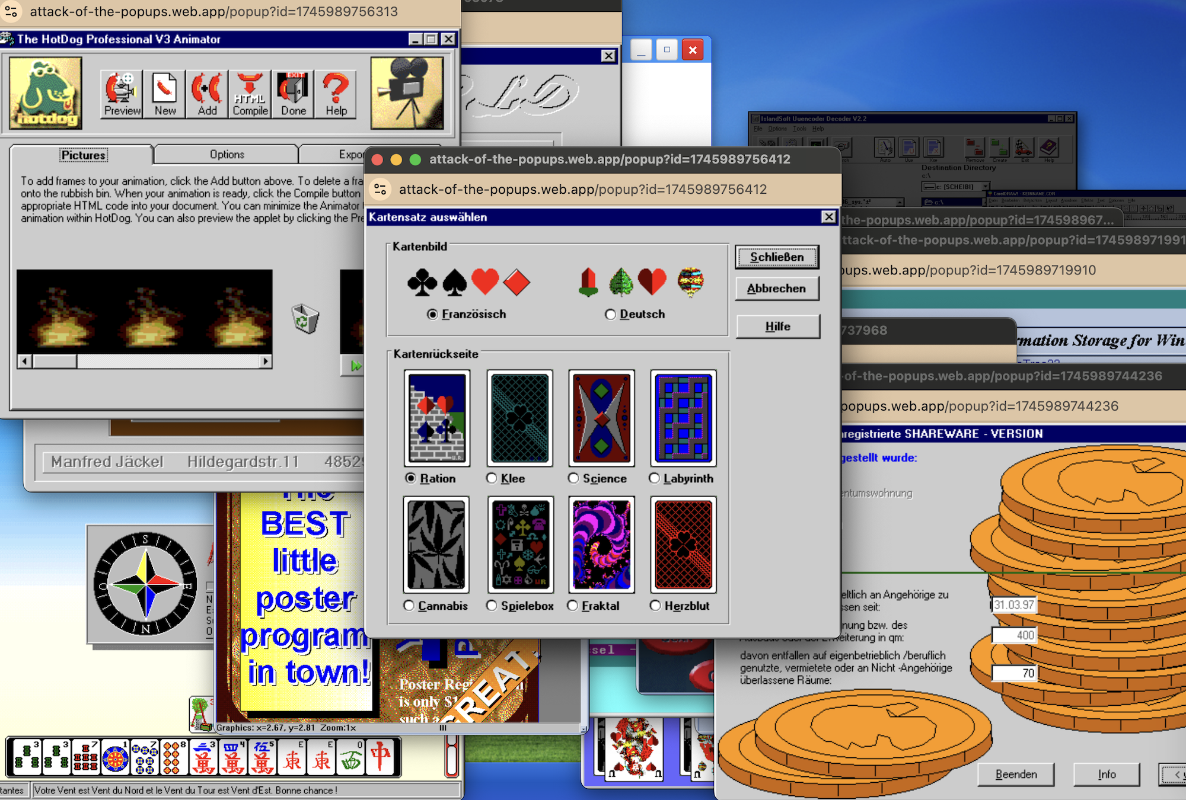
Task: Click the French suit symbols picture
Action: point(468,281)
